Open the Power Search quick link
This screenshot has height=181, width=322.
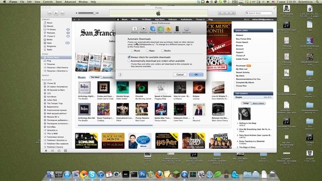pos(242,42)
